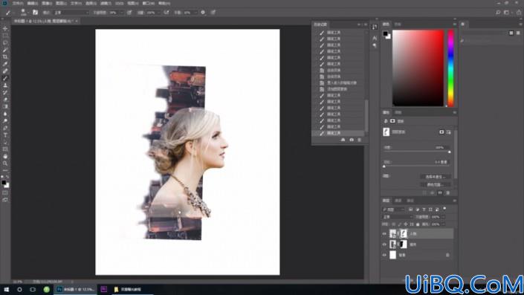Click the hue spectrum slider strip

click(451, 68)
